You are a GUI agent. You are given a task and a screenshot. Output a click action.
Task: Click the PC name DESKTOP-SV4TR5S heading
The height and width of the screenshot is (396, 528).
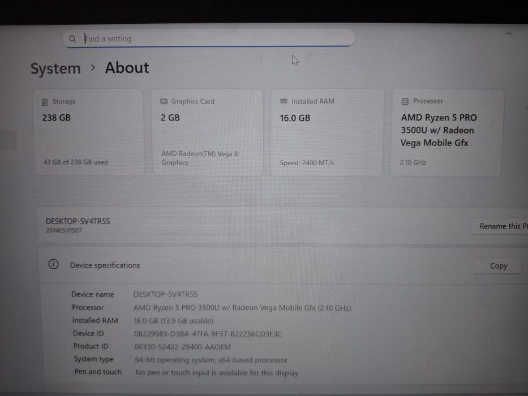click(78, 221)
